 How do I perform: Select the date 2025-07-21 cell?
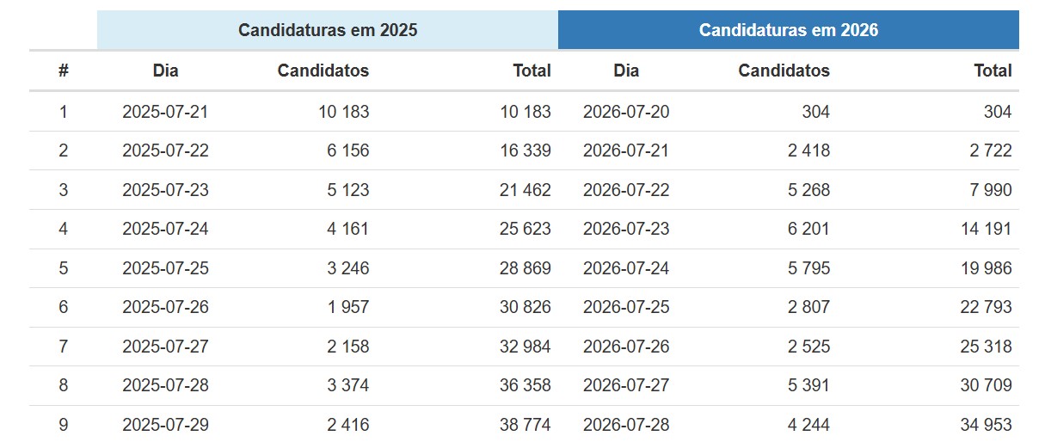(165, 112)
